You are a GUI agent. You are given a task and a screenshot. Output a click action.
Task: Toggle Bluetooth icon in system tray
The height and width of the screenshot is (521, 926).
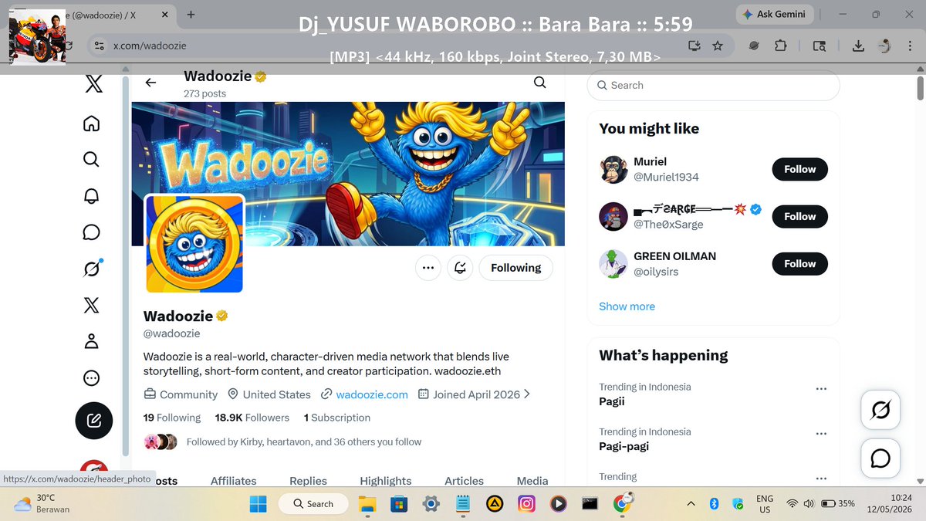click(x=714, y=503)
